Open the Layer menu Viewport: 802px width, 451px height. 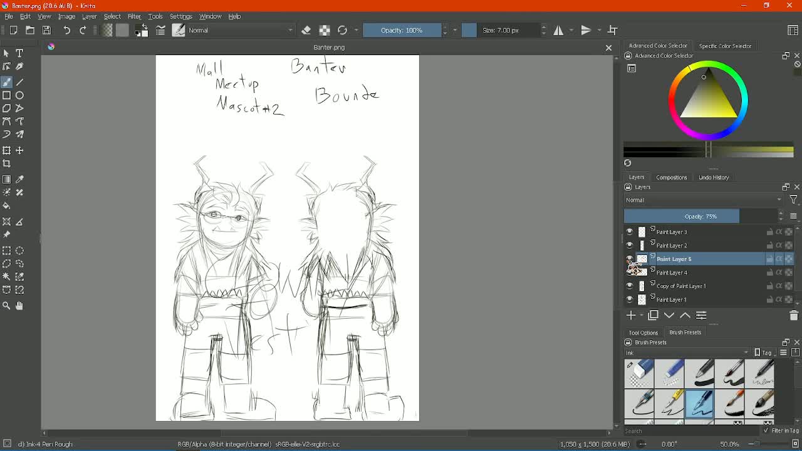[90, 16]
